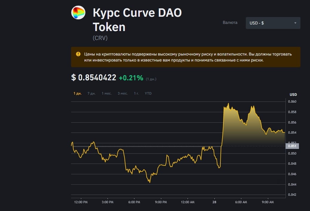This screenshot has height=211, width=310.
Task: View the 1 г. yearly chart
Action: click(136, 93)
